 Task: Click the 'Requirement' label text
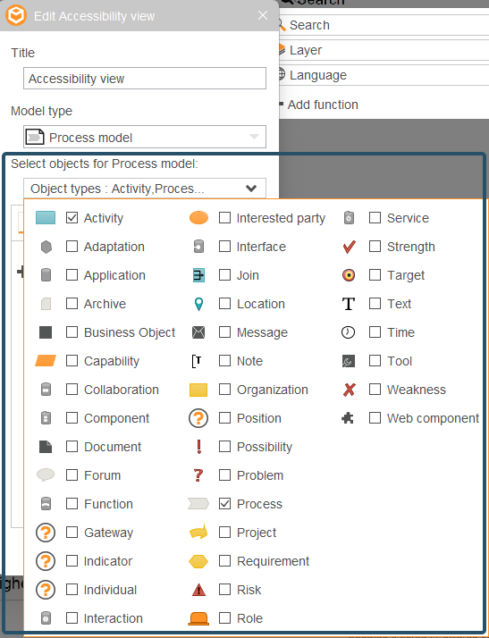point(273,561)
